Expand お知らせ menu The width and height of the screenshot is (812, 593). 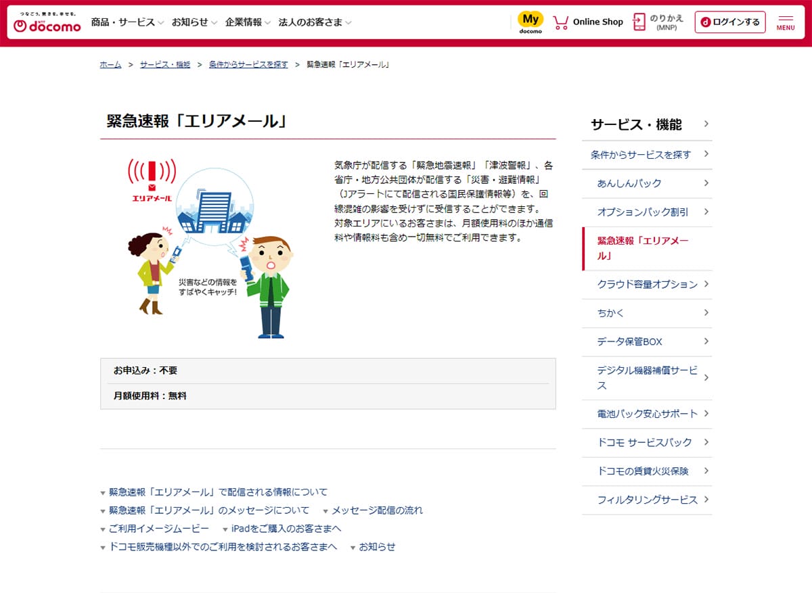pyautogui.click(x=194, y=22)
